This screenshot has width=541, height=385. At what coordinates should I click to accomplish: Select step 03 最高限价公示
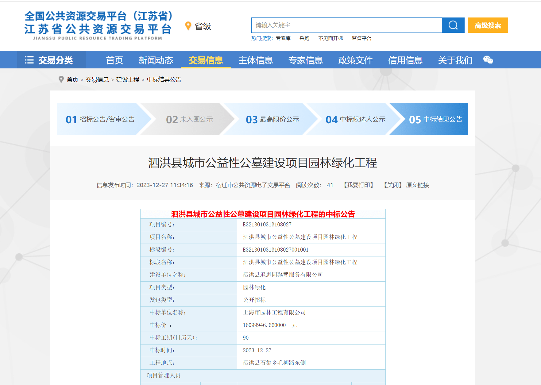click(272, 119)
